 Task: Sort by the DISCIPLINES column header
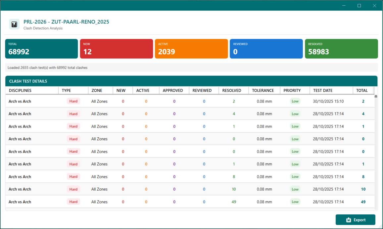[20, 90]
